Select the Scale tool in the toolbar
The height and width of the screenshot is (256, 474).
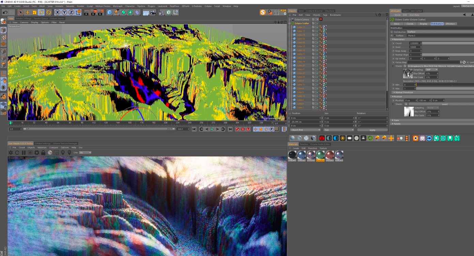point(34,13)
